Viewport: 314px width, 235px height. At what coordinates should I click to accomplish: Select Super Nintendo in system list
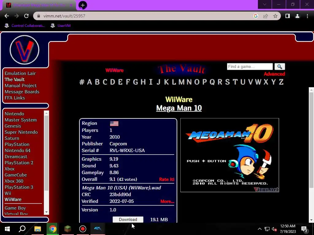click(21, 132)
